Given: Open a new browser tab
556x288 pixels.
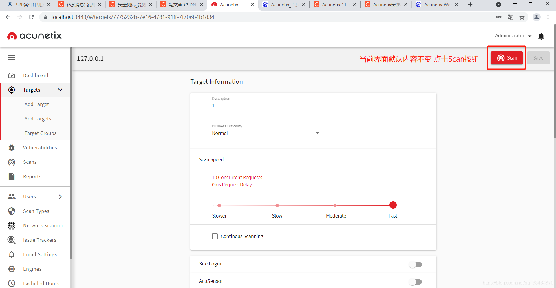Looking at the screenshot, I should pos(470,5).
